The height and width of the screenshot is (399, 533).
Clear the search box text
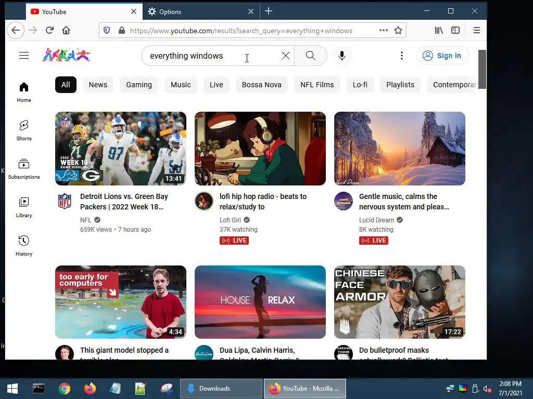pyautogui.click(x=286, y=56)
